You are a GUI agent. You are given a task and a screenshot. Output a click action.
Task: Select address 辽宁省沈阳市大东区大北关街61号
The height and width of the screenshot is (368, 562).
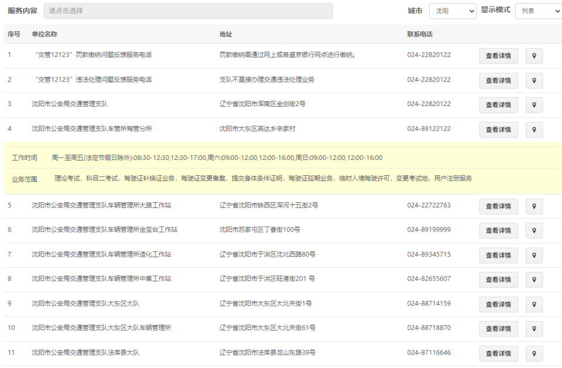coord(268,328)
